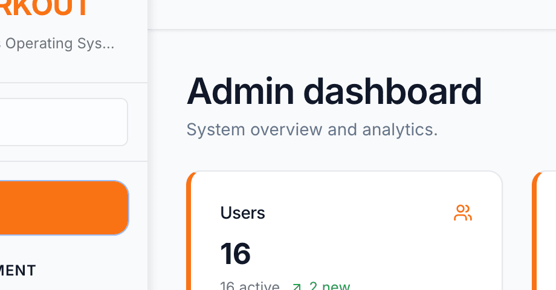Select the orange highlighted sidebar button
Image resolution: width=556 pixels, height=290 pixels.
[x=64, y=208]
